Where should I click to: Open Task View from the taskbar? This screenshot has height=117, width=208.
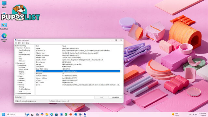[32, 114]
